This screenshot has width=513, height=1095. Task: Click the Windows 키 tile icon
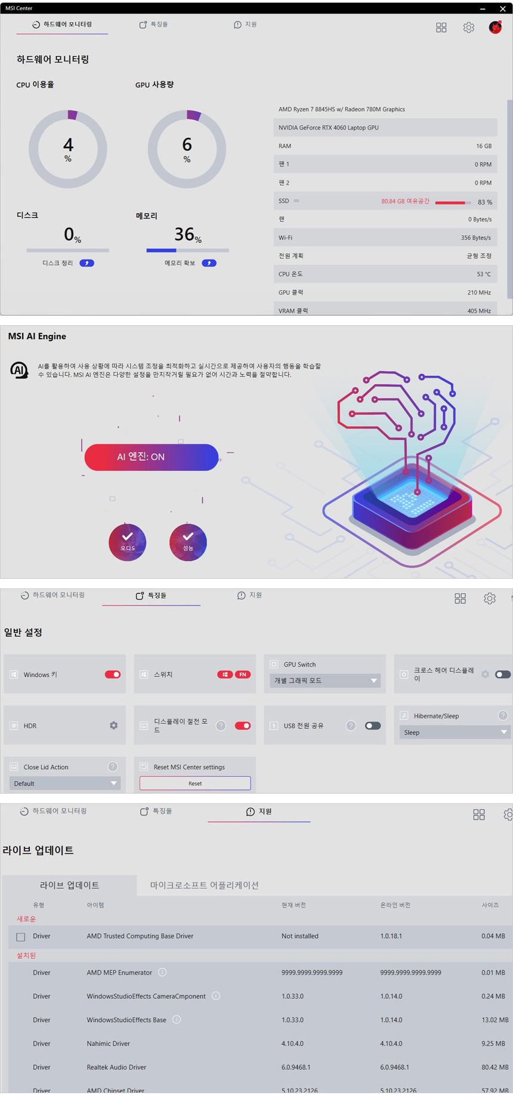pyautogui.click(x=14, y=674)
